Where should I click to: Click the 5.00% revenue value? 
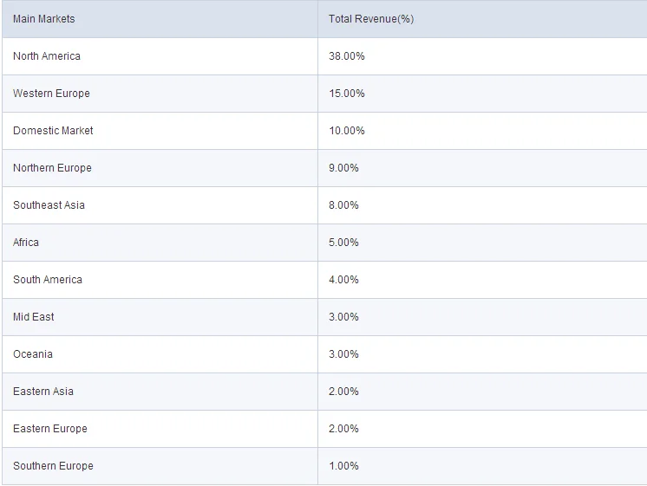click(x=343, y=243)
